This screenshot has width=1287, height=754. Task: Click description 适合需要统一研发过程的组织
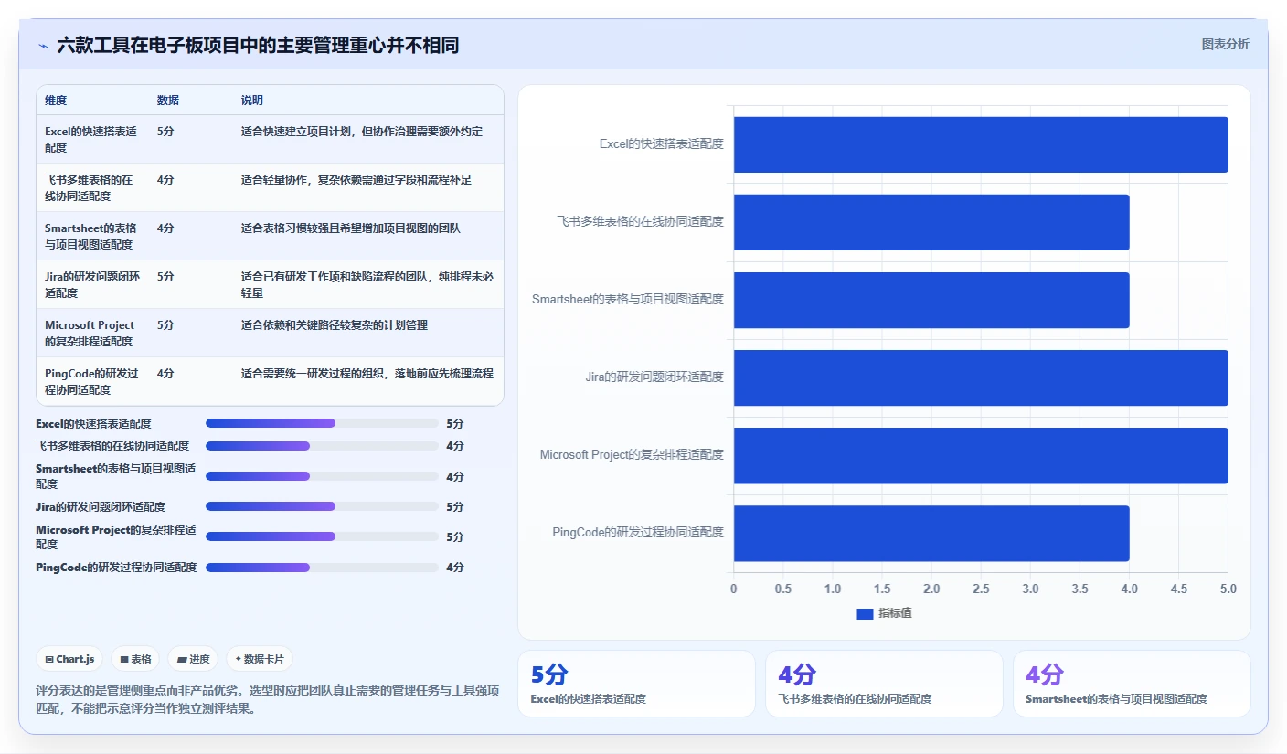click(367, 374)
